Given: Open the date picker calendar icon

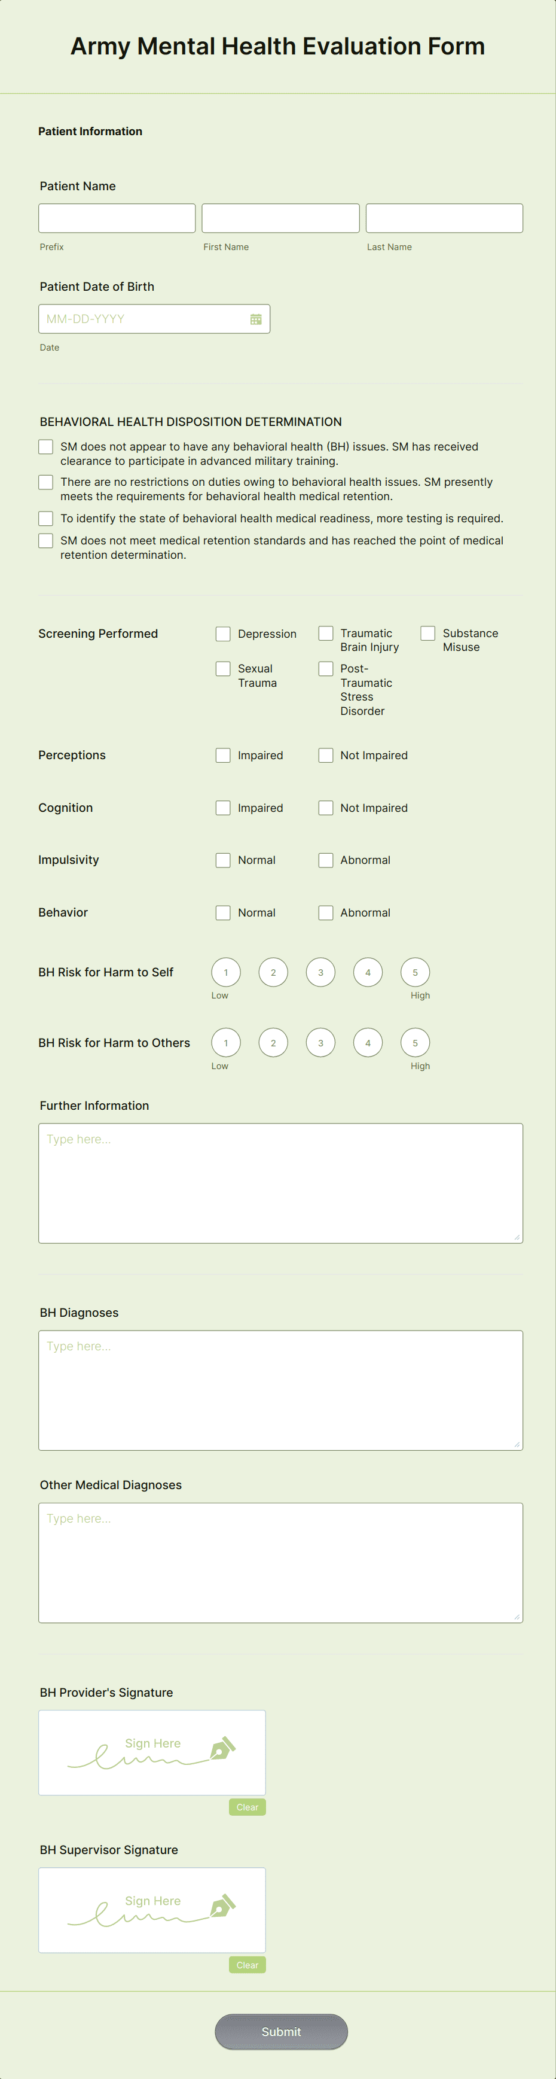Looking at the screenshot, I should pos(256,319).
